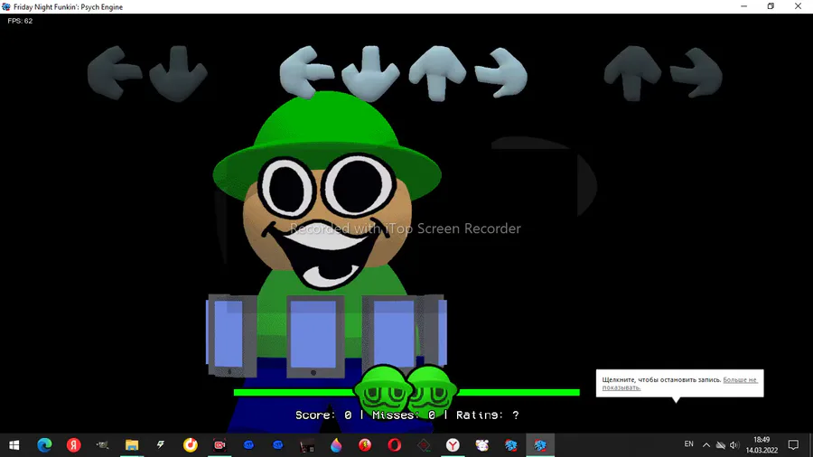Image resolution: width=813 pixels, height=457 pixels.
Task: Hit the light-blue down arrow receptor
Action: [x=370, y=73]
